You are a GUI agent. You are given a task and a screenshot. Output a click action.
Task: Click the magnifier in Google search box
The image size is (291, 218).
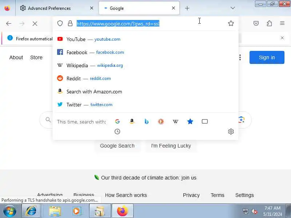[x=48, y=120]
